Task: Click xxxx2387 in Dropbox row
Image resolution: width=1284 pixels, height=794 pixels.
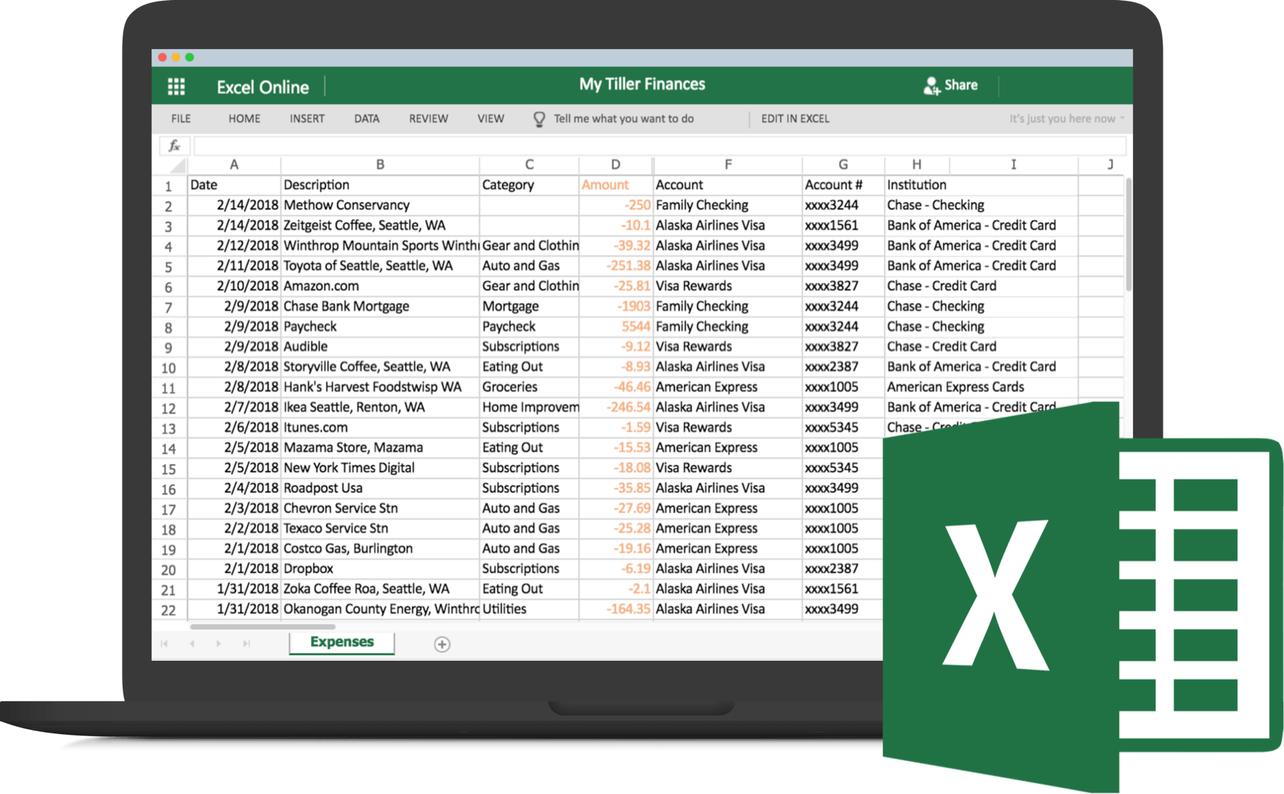Action: coord(843,569)
